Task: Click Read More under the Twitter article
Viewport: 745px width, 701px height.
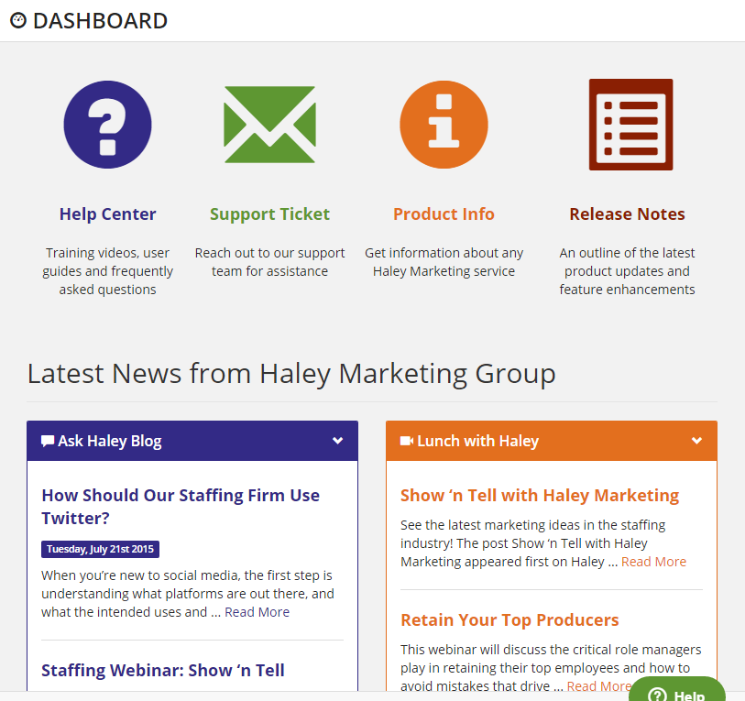Action: pos(257,612)
